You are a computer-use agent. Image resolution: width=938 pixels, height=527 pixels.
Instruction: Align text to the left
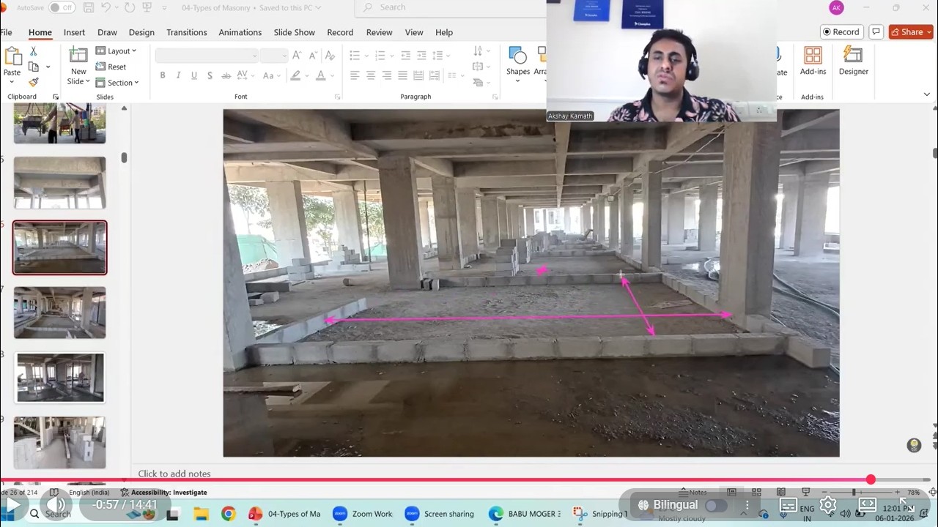point(355,75)
